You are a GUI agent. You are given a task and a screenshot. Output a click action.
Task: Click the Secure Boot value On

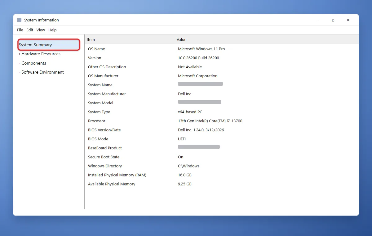pyautogui.click(x=181, y=157)
